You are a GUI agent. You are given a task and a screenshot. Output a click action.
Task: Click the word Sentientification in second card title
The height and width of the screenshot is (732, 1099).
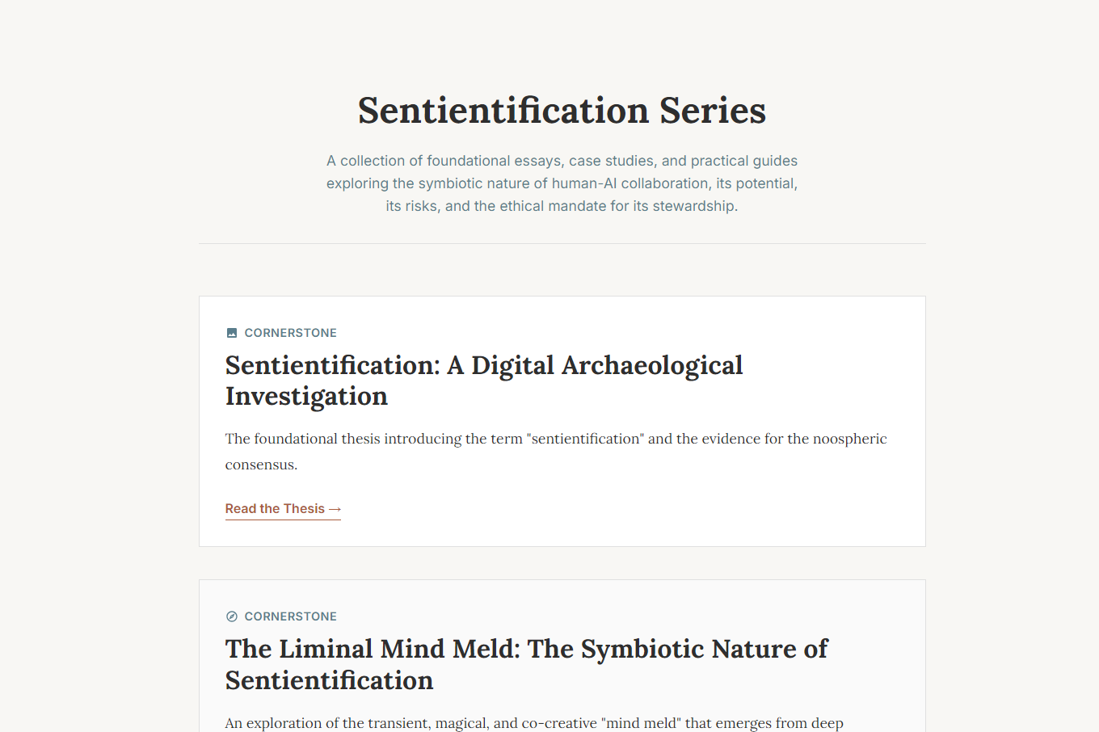[329, 680]
